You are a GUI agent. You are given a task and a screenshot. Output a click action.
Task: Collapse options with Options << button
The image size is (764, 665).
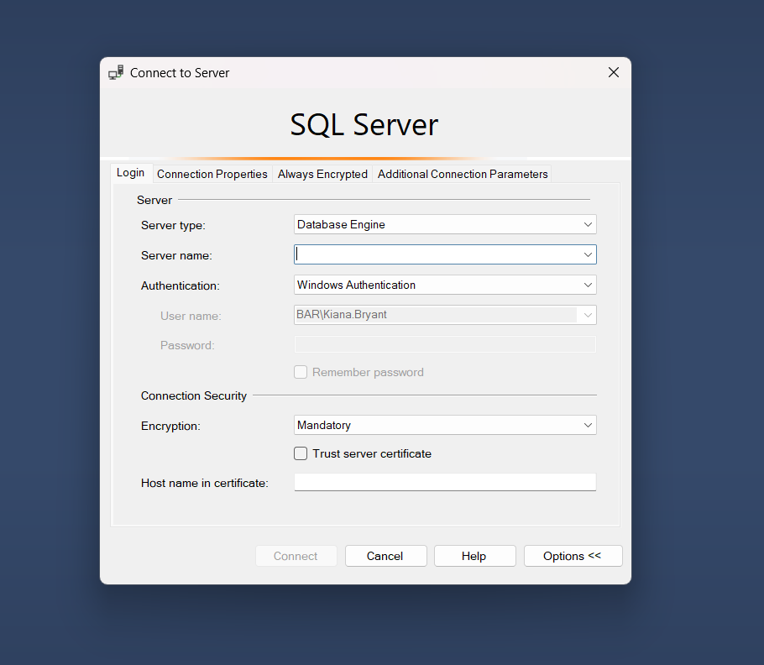[573, 556]
